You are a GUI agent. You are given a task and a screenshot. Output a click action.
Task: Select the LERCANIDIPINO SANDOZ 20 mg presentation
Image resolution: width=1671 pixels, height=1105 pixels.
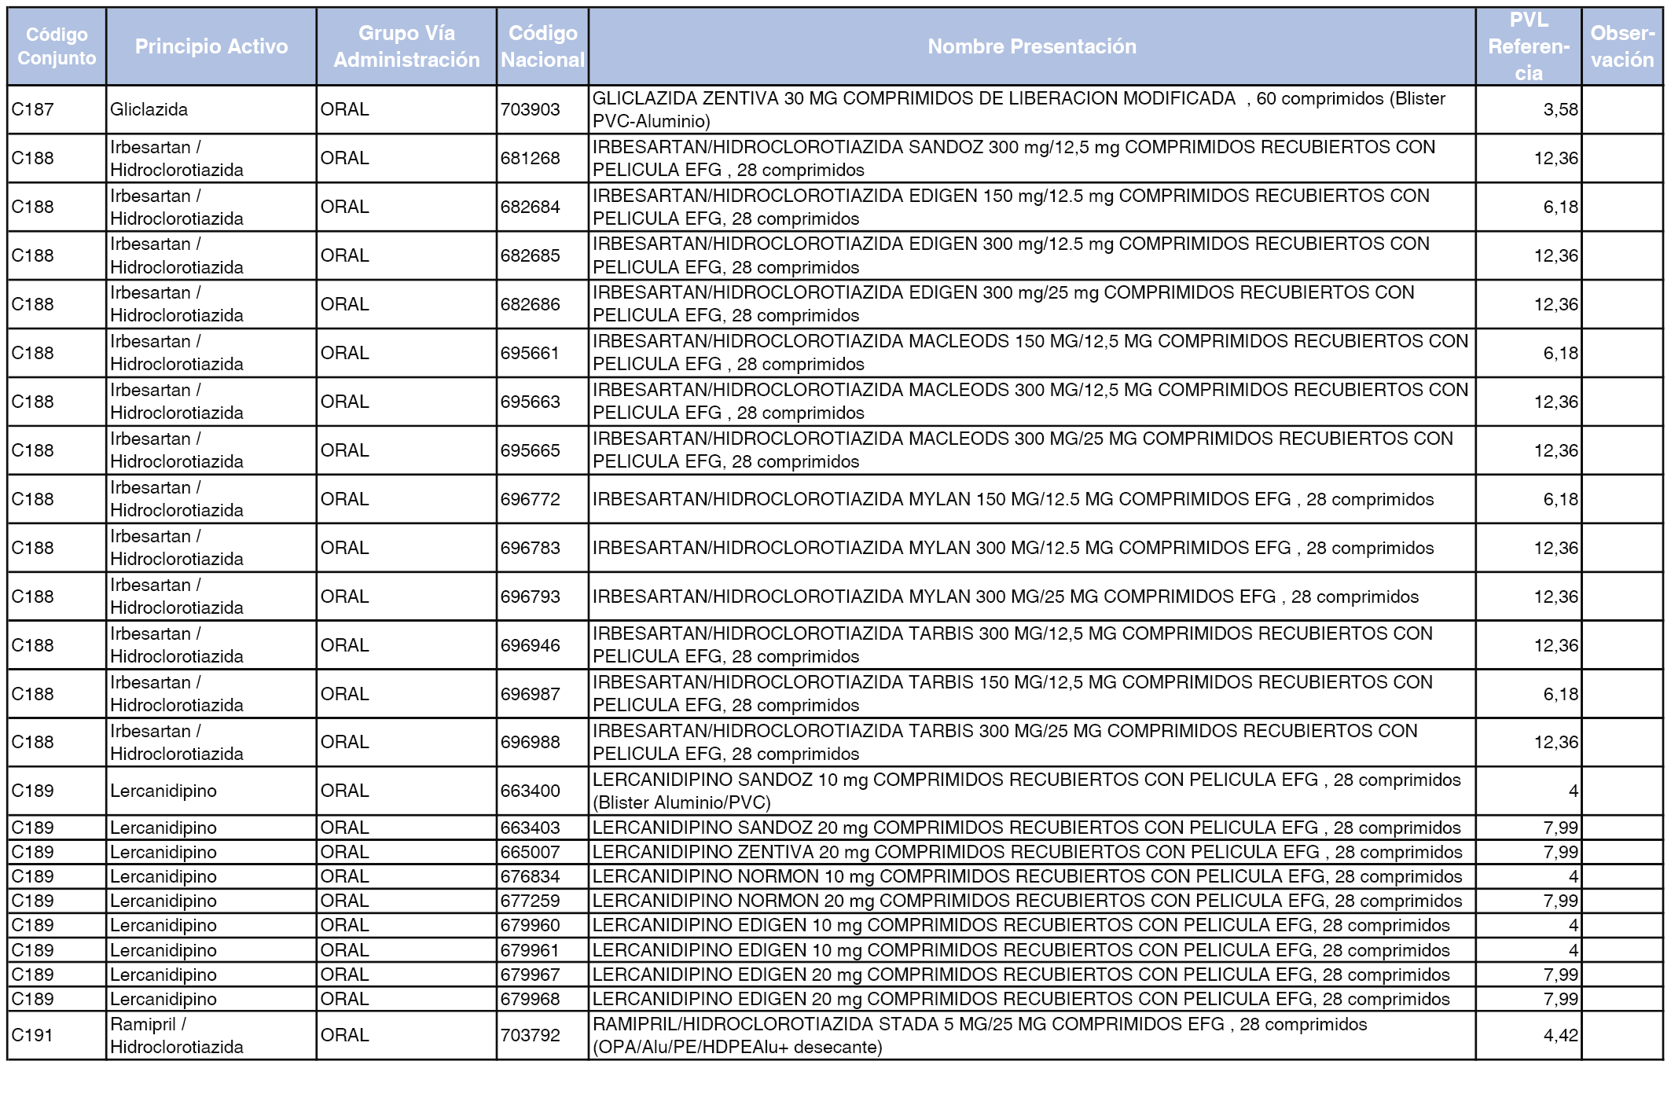pyautogui.click(x=1032, y=828)
